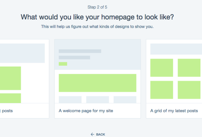Click bottom-right green tile in grid preview
The height and width of the screenshot is (137, 202).
point(189,90)
